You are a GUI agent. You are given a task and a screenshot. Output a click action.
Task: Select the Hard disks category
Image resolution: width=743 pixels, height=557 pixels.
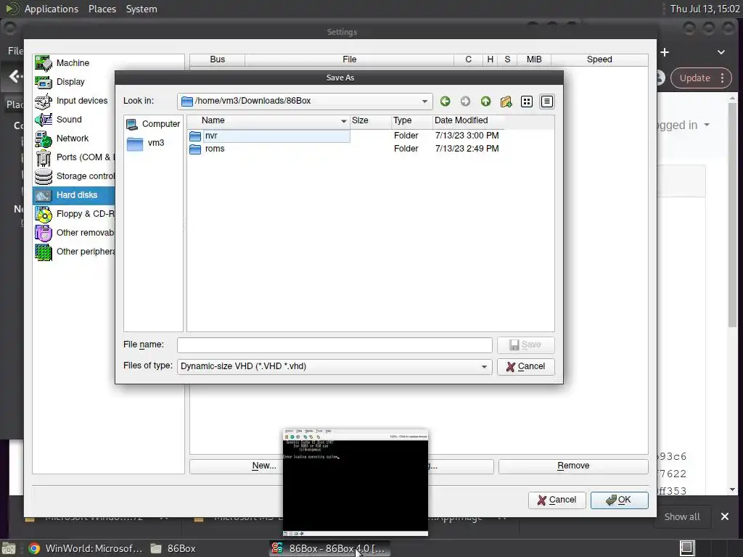click(x=73, y=195)
